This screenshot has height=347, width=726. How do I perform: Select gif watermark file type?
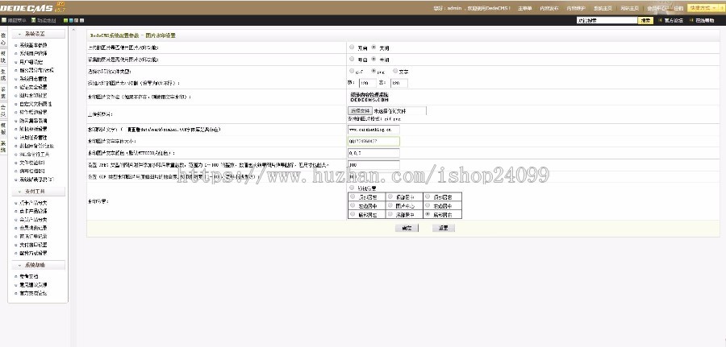[353, 71]
